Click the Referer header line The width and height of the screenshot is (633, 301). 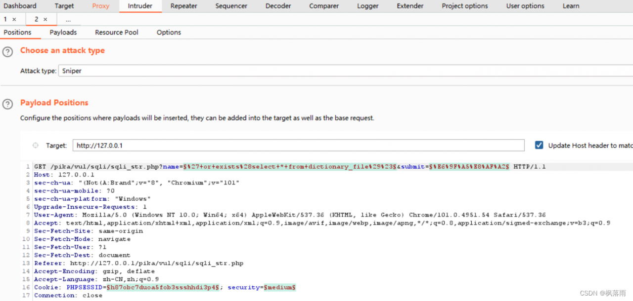click(138, 263)
